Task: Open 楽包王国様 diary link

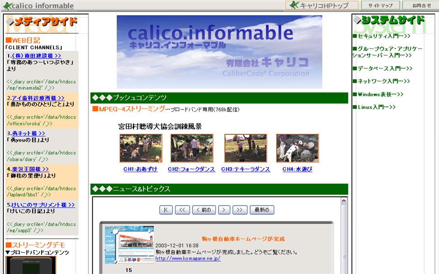Action: [30, 169]
